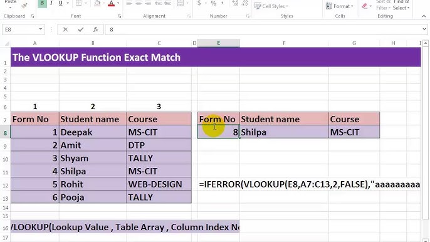Image resolution: width=430 pixels, height=242 pixels.
Task: Expand the formula bar chevron
Action: tap(424, 29)
